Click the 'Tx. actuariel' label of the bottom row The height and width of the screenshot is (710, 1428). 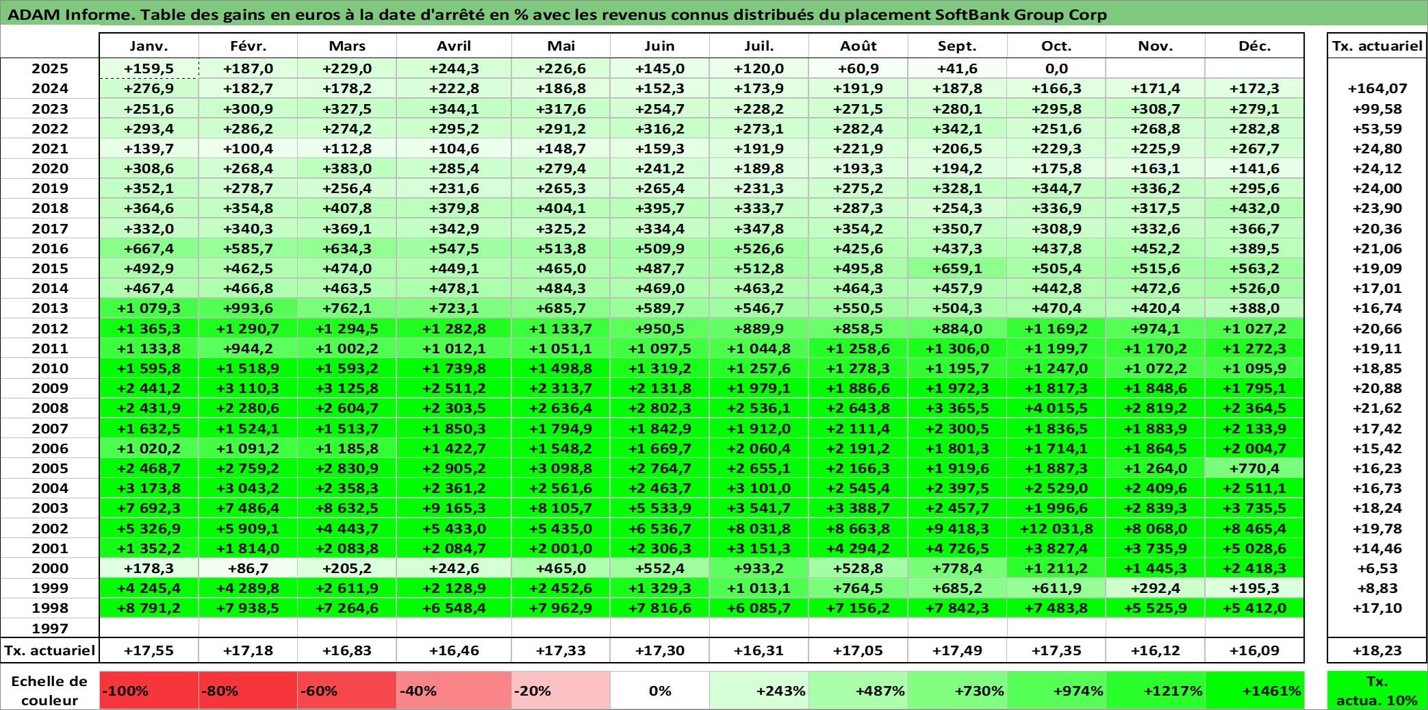coord(49,650)
